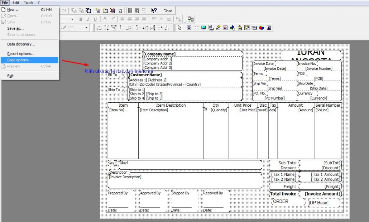Add a new dialog form icon
369x222 pixels.
tap(105, 11)
